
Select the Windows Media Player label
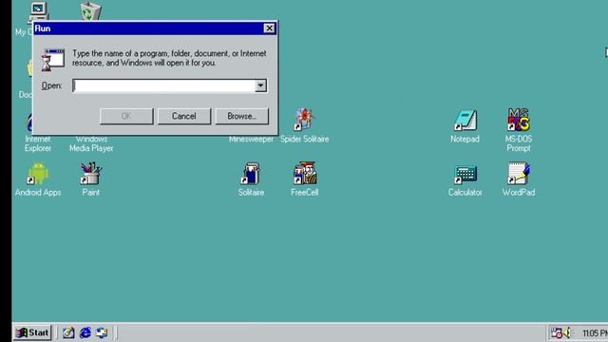pyautogui.click(x=91, y=143)
